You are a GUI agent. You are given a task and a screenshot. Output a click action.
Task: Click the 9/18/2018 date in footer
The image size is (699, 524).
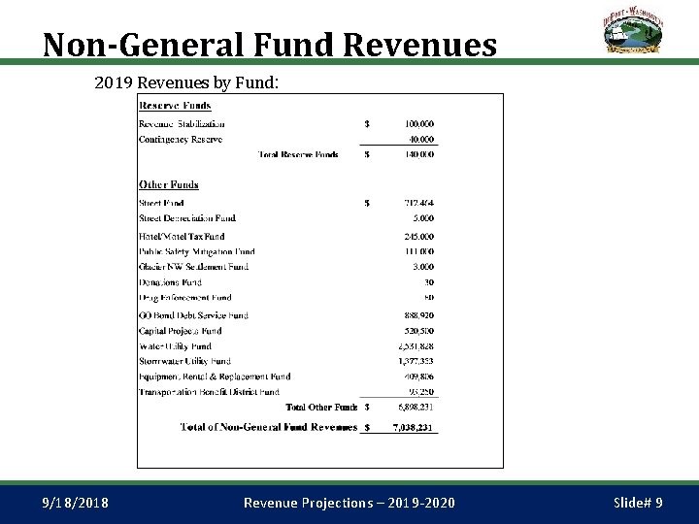pyautogui.click(x=76, y=503)
